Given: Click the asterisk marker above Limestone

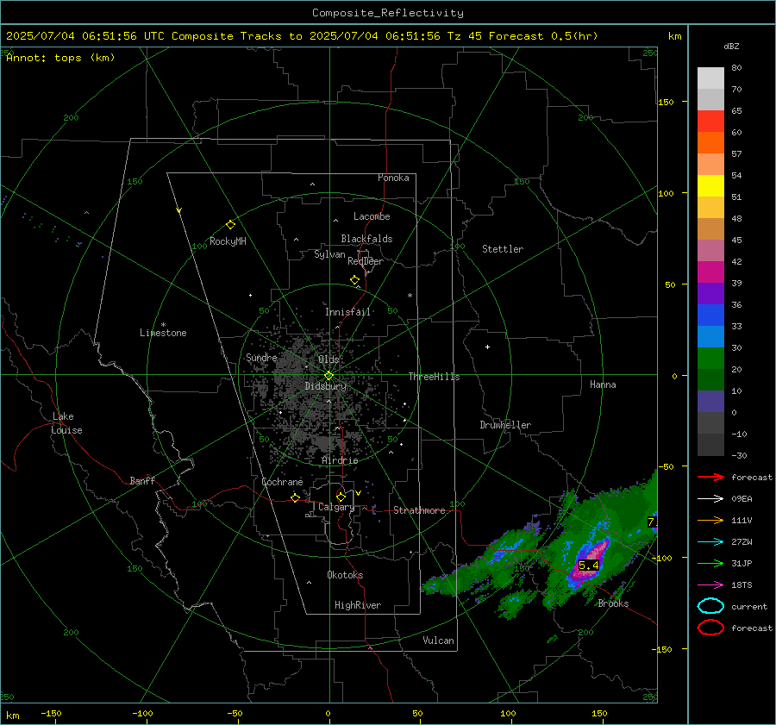Looking at the screenshot, I should coord(163,325).
